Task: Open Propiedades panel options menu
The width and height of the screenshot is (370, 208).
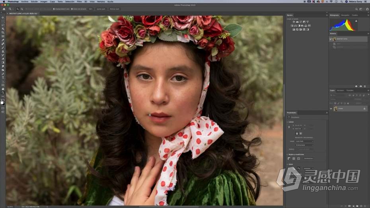Action: coord(327,113)
